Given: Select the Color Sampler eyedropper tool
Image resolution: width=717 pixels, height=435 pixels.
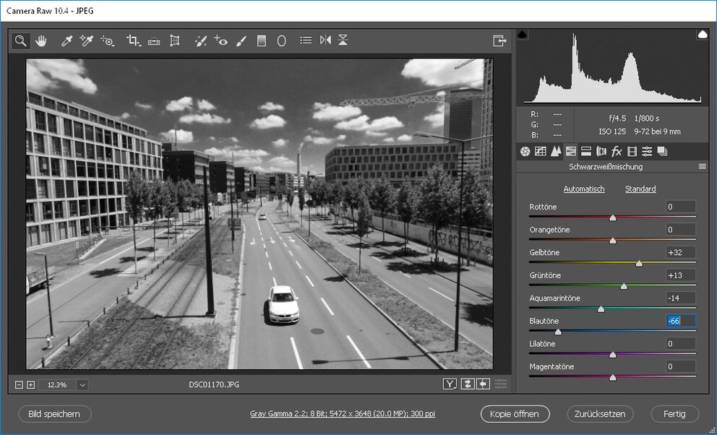Looking at the screenshot, I should [x=87, y=40].
